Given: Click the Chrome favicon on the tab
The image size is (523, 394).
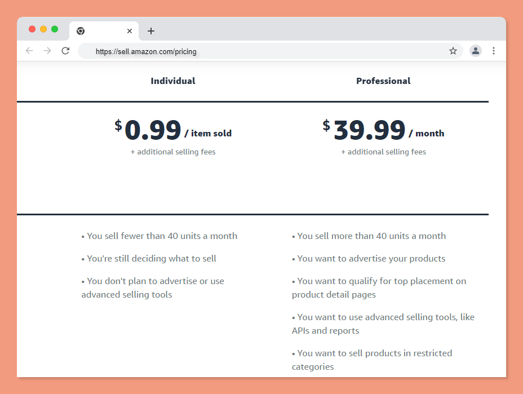Looking at the screenshot, I should [x=81, y=31].
